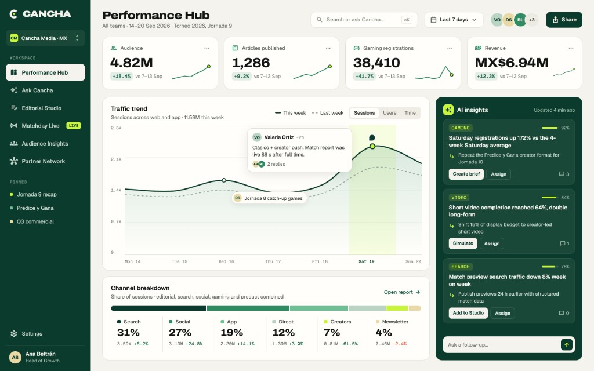Click the Wed 16 data point marker
Image resolution: width=594 pixels, height=371 pixels.
tap(224, 180)
